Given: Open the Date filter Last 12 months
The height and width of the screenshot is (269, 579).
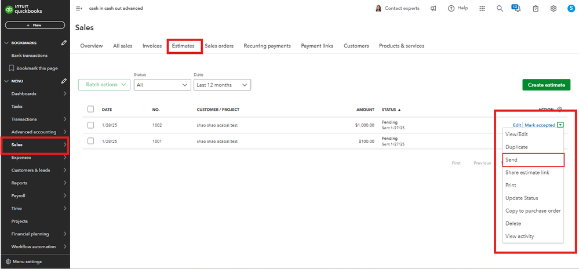Looking at the screenshot, I should tap(223, 85).
